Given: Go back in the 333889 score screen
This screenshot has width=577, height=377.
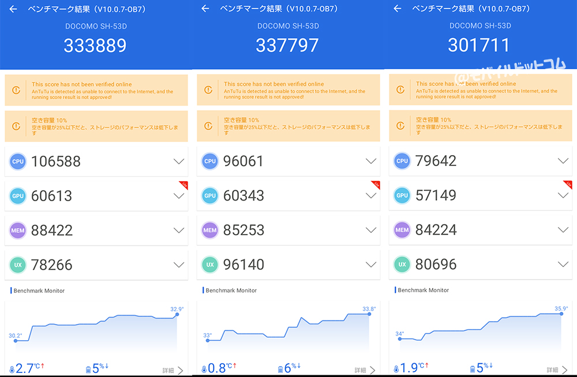Looking at the screenshot, I should click(x=13, y=9).
